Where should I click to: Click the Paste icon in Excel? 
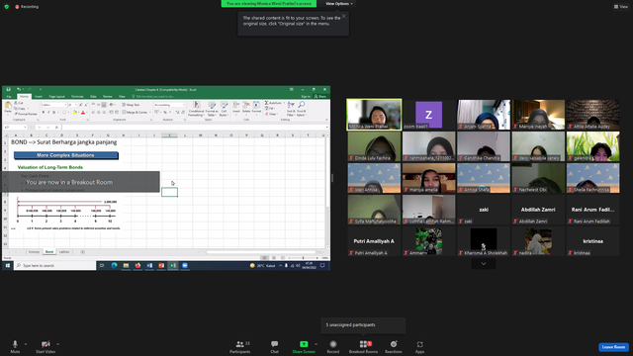[x=8, y=106]
